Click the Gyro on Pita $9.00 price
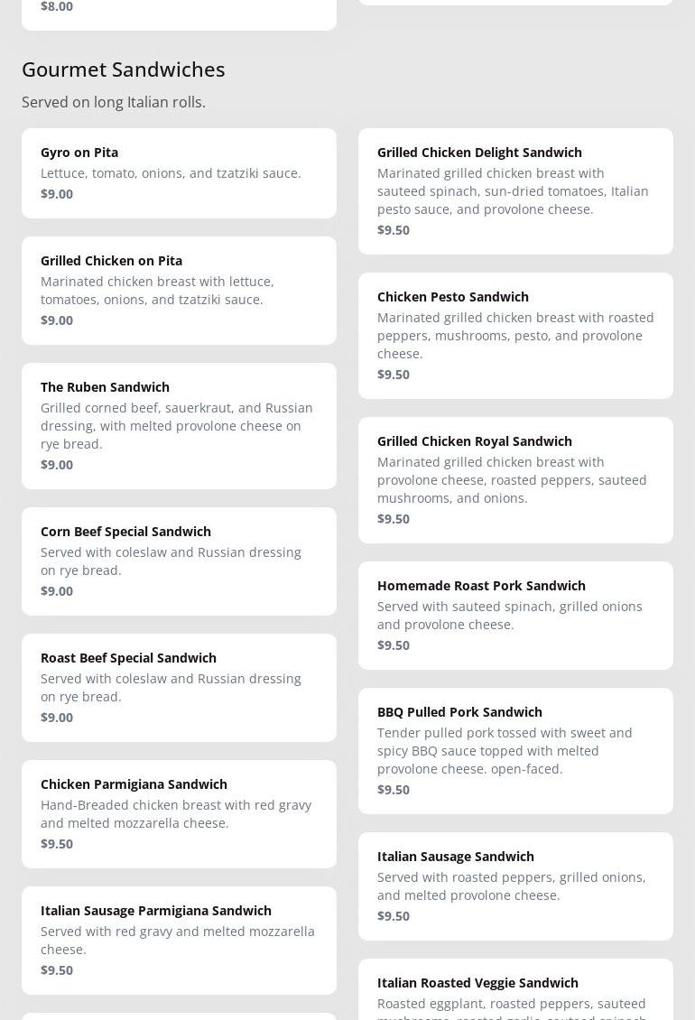Image resolution: width=695 pixels, height=1020 pixels. (57, 194)
